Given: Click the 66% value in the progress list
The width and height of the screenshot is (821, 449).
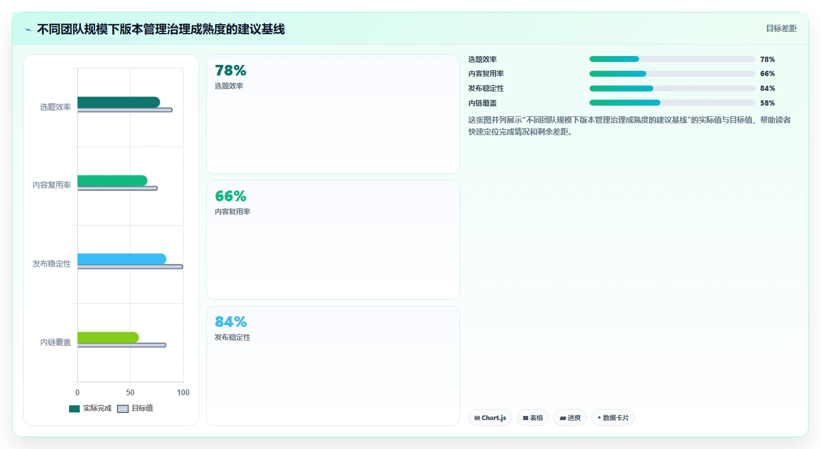Looking at the screenshot, I should pyautogui.click(x=767, y=74).
